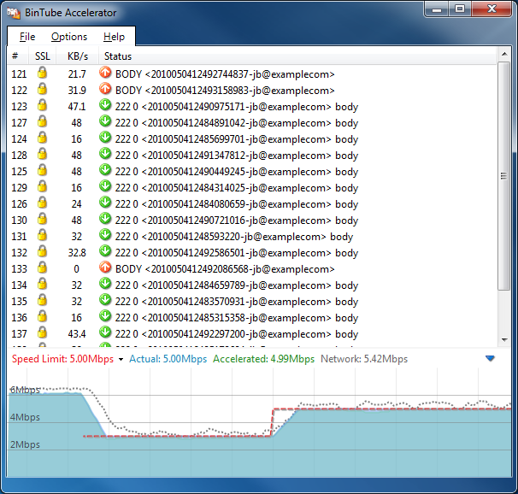Open the Speed Limit dropdown arrow
Screen dimensions: 518x494
coord(121,359)
